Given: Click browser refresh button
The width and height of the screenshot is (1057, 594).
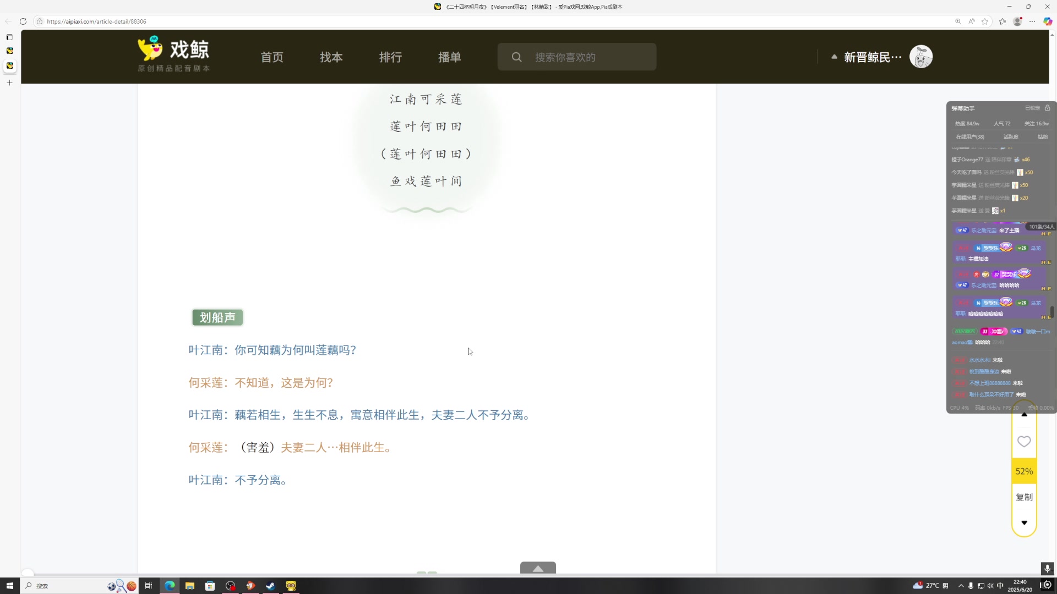Looking at the screenshot, I should click(x=23, y=21).
